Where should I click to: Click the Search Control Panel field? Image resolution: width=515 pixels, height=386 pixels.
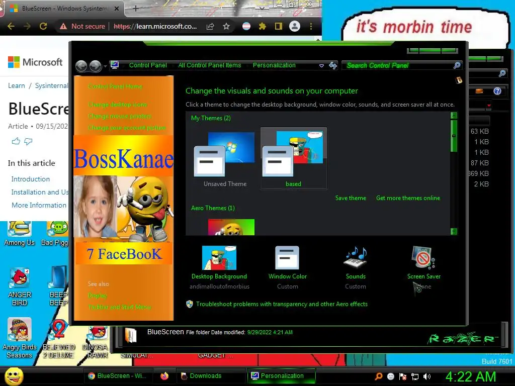397,65
